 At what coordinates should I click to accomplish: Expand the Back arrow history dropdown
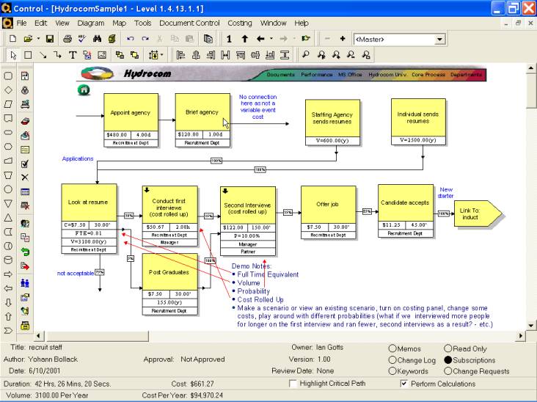[271, 39]
